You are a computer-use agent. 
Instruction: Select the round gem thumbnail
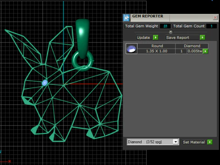(132, 49)
